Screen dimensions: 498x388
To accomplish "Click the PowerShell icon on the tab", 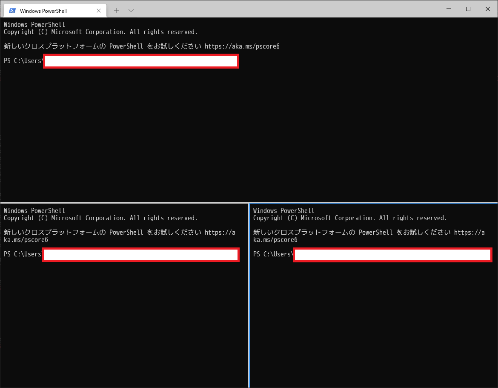I will (x=12, y=11).
